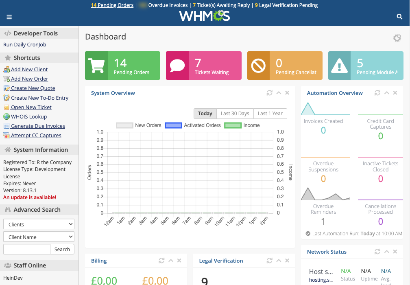Click the Add New Order cart icon

coord(7,79)
